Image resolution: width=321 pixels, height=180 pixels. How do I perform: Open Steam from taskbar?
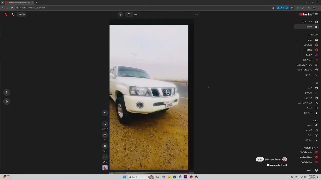197,177
